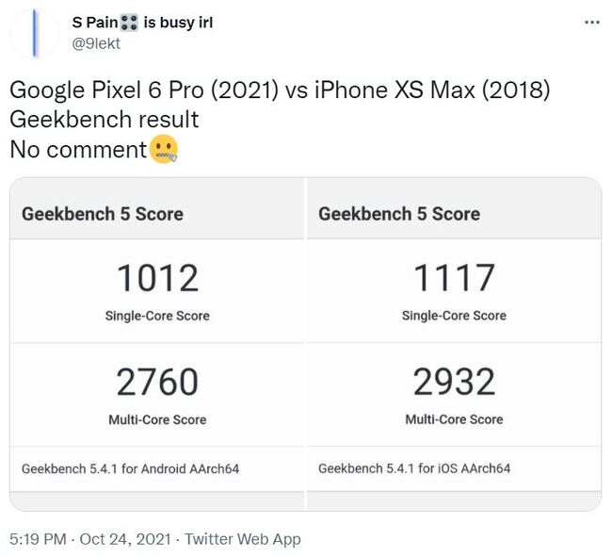Image resolution: width=612 pixels, height=557 pixels.
Task: Click the zipper-mouth emoji after No comment
Action: (164, 149)
